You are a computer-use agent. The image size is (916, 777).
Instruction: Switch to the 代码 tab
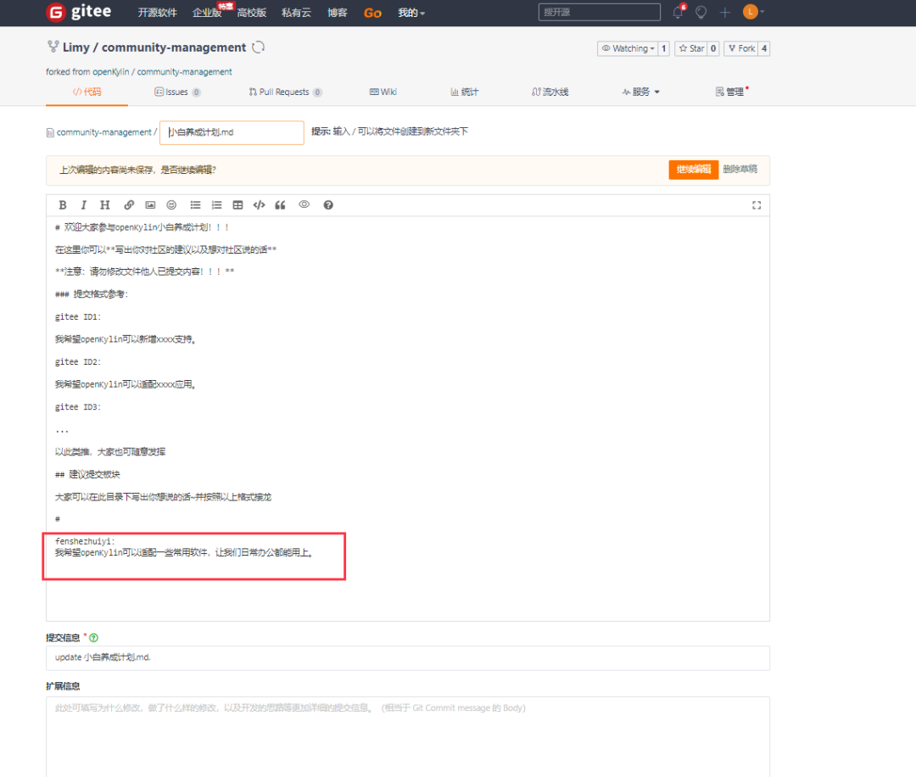pyautogui.click(x=87, y=92)
